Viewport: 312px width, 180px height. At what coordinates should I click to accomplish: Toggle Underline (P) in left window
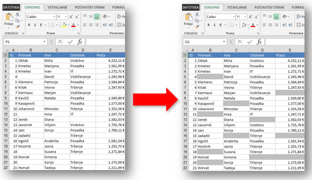click(x=41, y=25)
